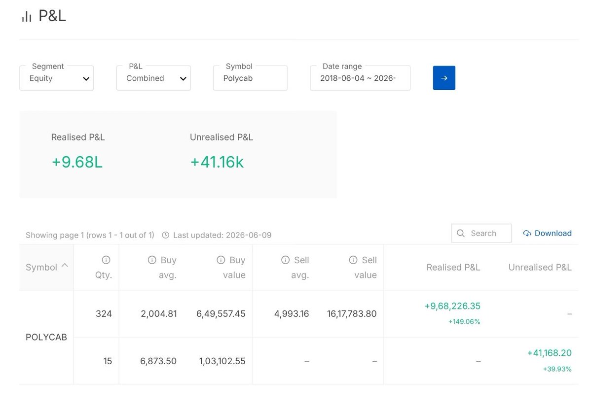Click the info icon beside Sell value
The image size is (592, 413).
tap(353, 260)
